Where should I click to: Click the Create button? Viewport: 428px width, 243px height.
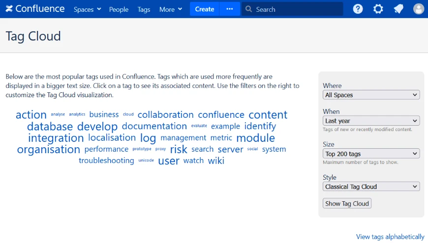205,9
